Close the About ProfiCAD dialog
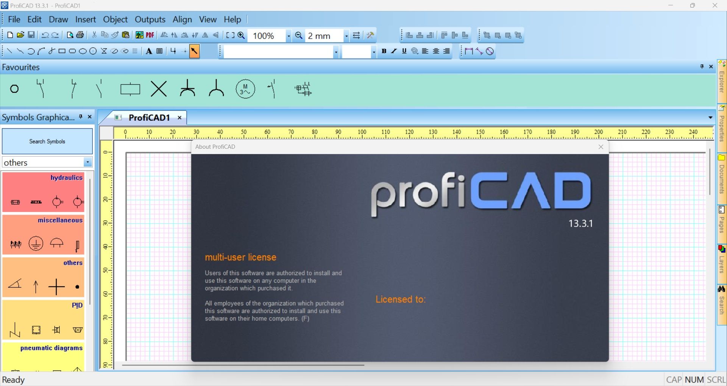The image size is (727, 386). point(601,147)
